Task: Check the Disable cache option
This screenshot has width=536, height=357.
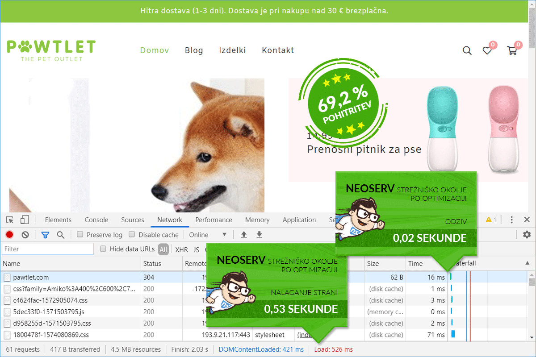Action: click(x=132, y=235)
